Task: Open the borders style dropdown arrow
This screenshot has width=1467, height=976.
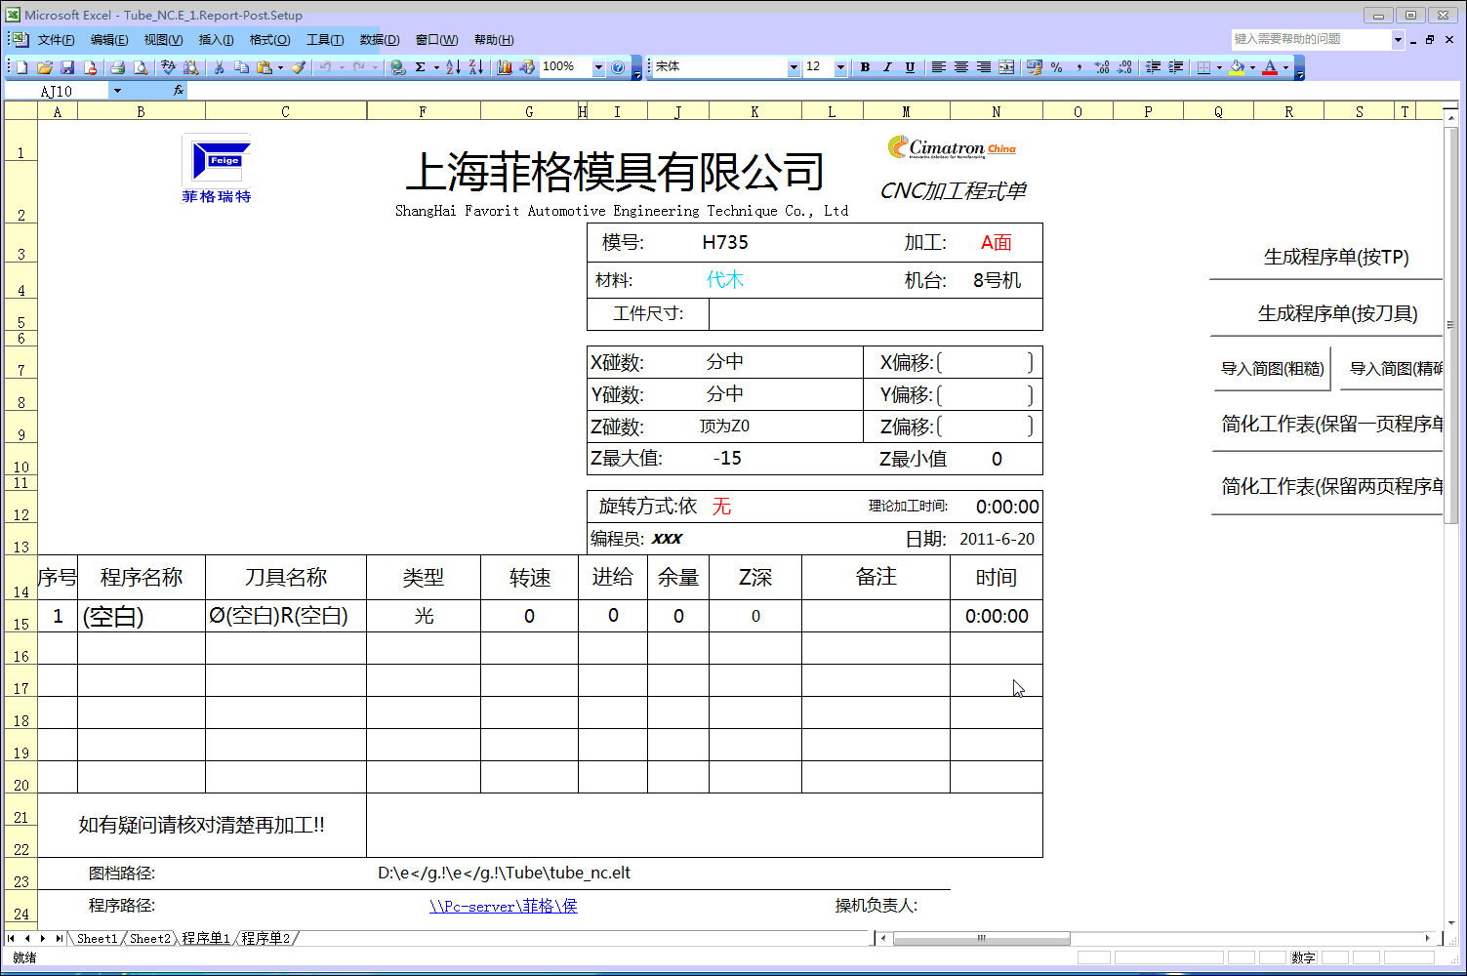Action: (1220, 67)
